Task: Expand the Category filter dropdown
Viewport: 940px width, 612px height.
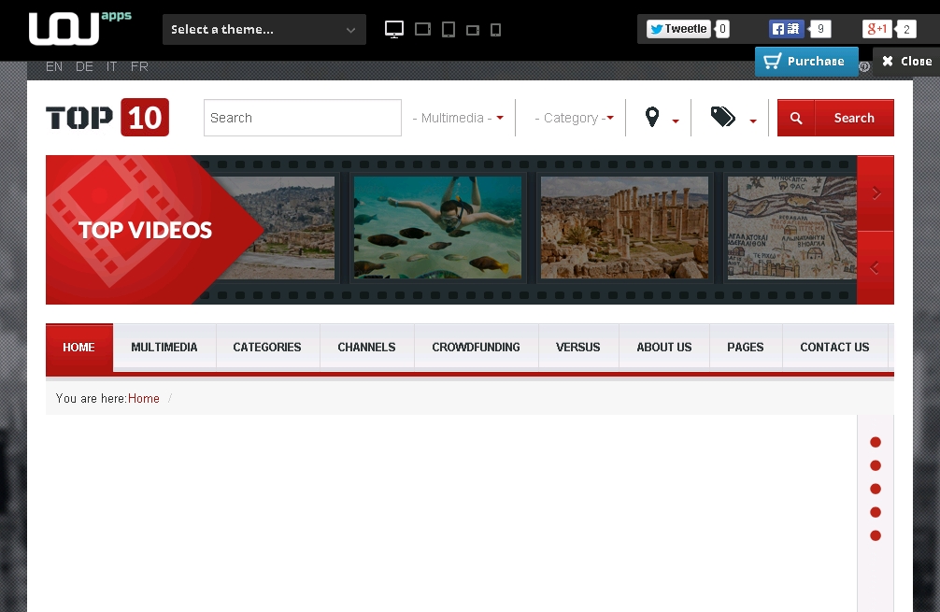Action: [x=574, y=118]
